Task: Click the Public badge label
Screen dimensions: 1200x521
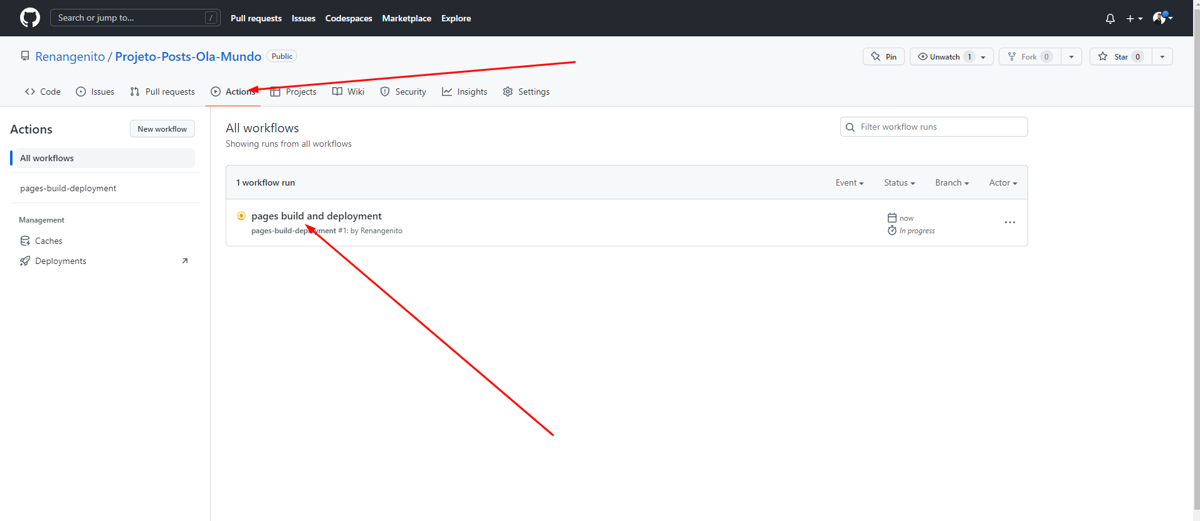Action: [x=282, y=56]
